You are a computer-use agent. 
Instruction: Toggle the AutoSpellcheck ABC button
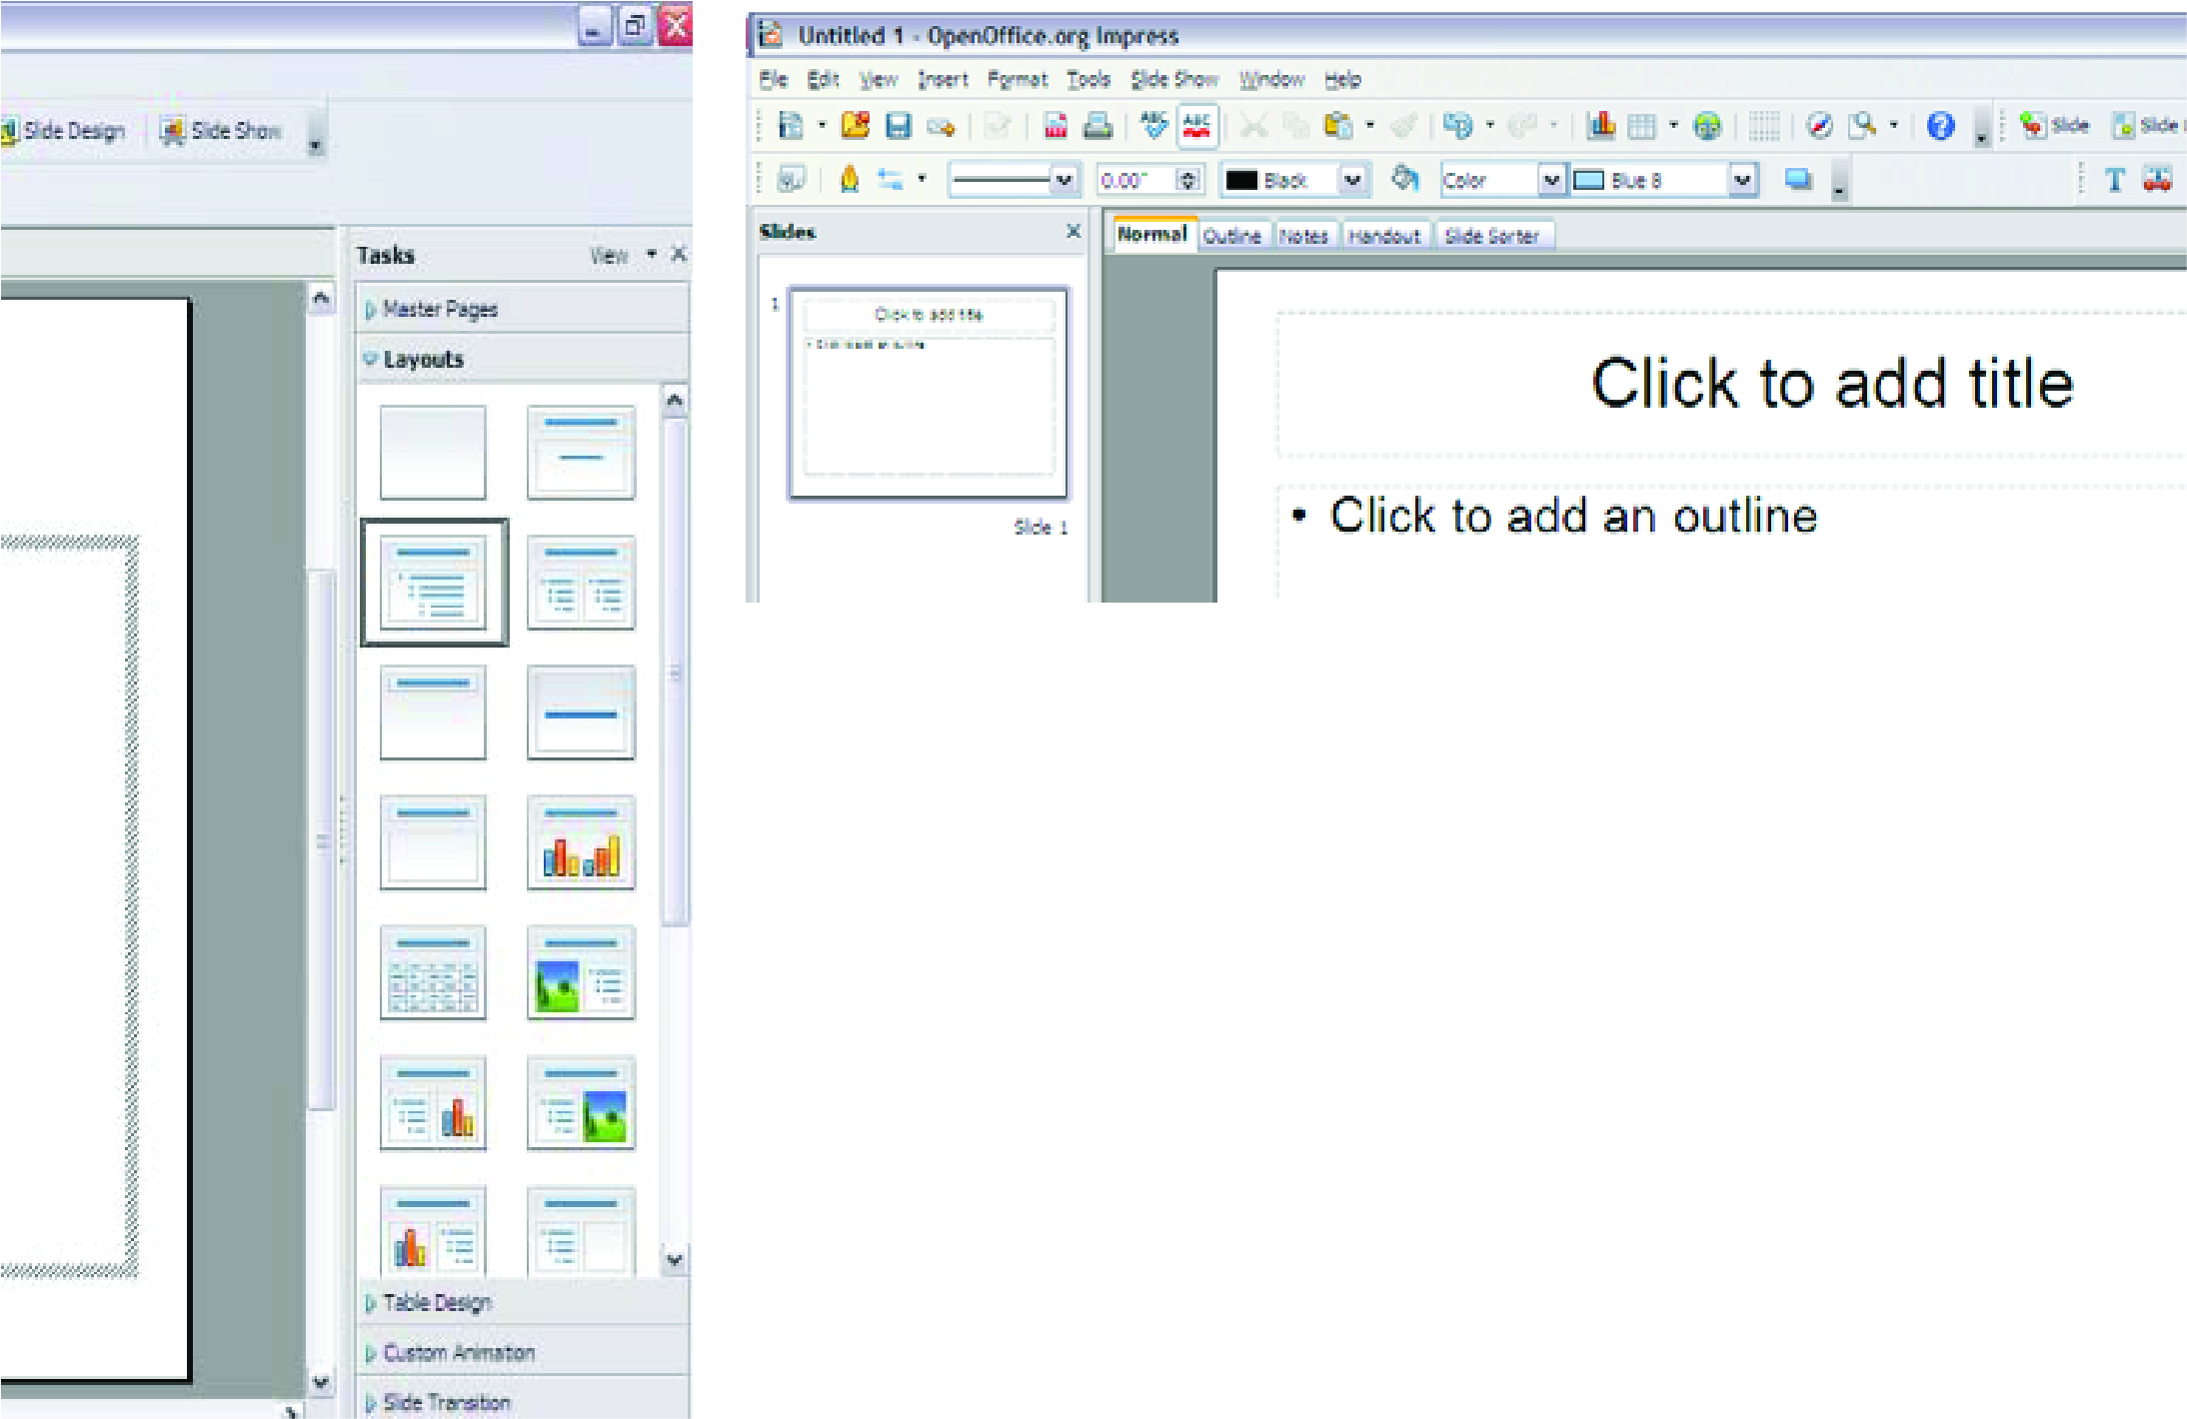click(x=1196, y=126)
